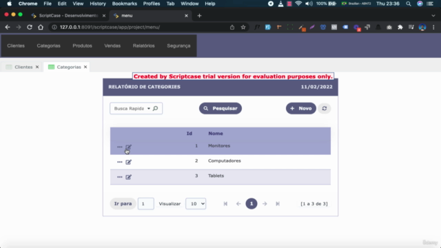Edit the Monitores row with pencil icon

coord(129,147)
